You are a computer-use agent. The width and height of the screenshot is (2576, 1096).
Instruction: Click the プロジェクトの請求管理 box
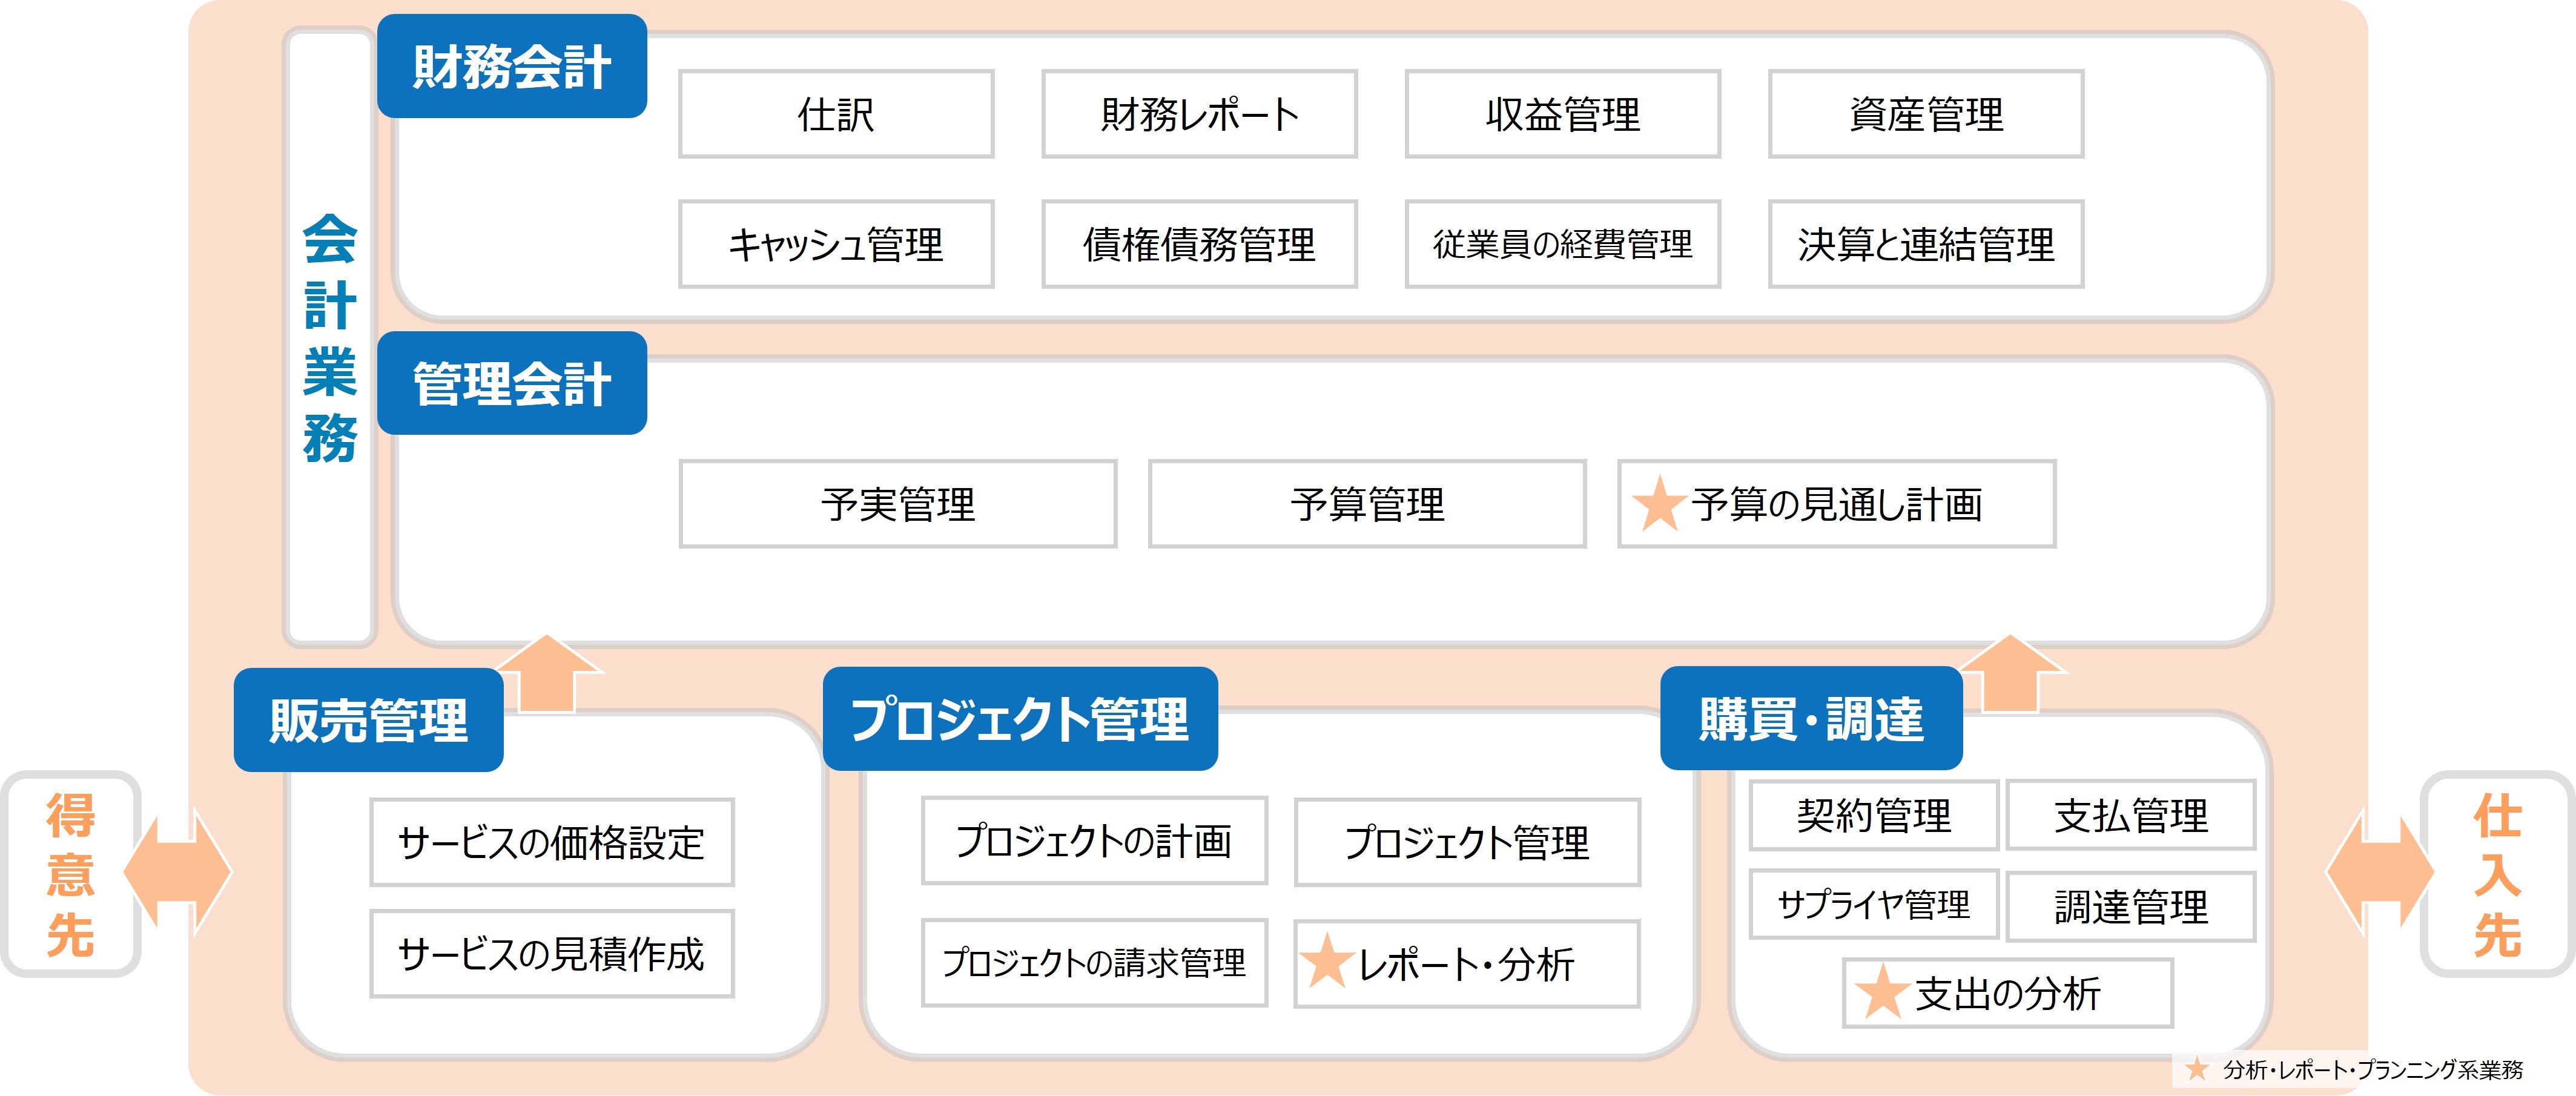tap(1093, 962)
